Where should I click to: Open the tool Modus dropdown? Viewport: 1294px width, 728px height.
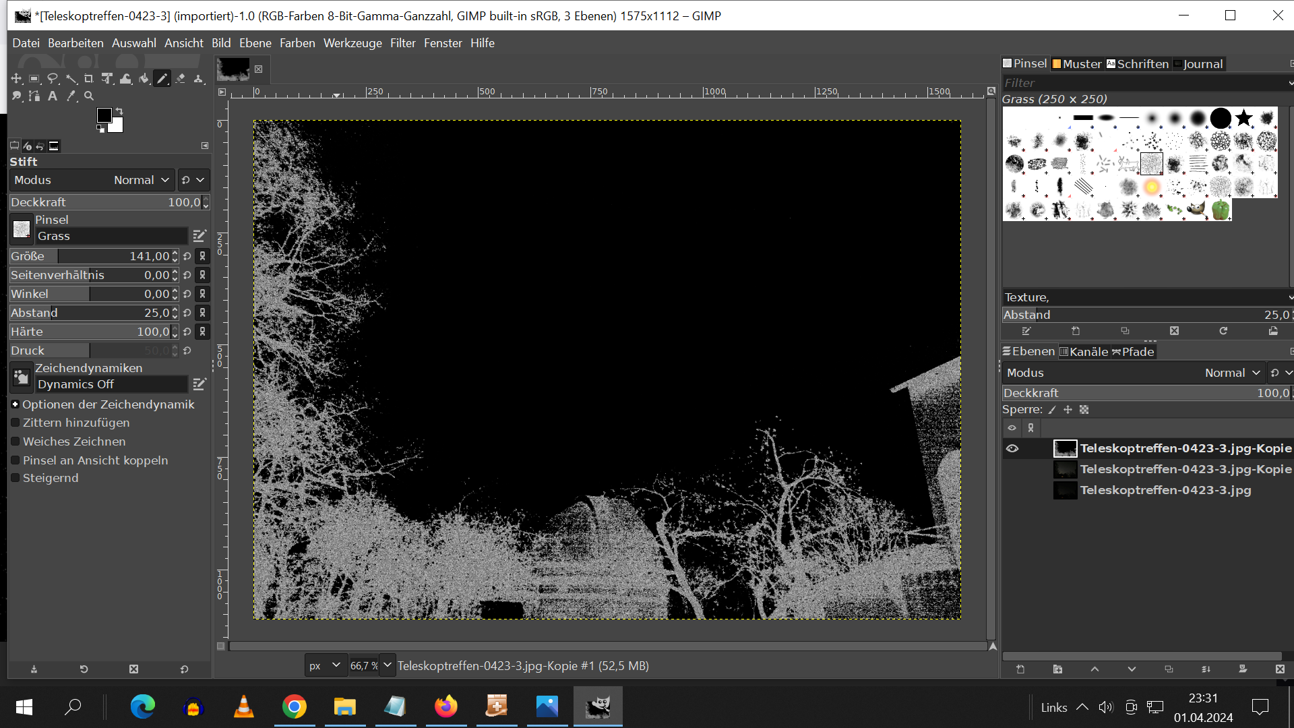[92, 180]
